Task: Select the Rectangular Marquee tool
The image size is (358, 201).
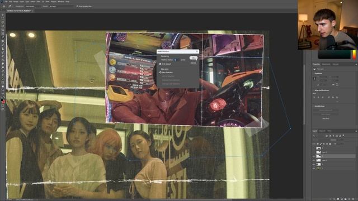Action: [2, 18]
